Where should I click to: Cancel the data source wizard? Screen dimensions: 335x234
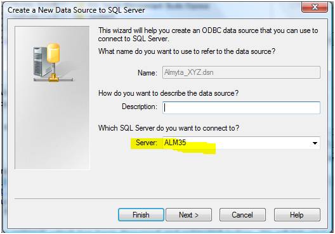click(x=242, y=214)
